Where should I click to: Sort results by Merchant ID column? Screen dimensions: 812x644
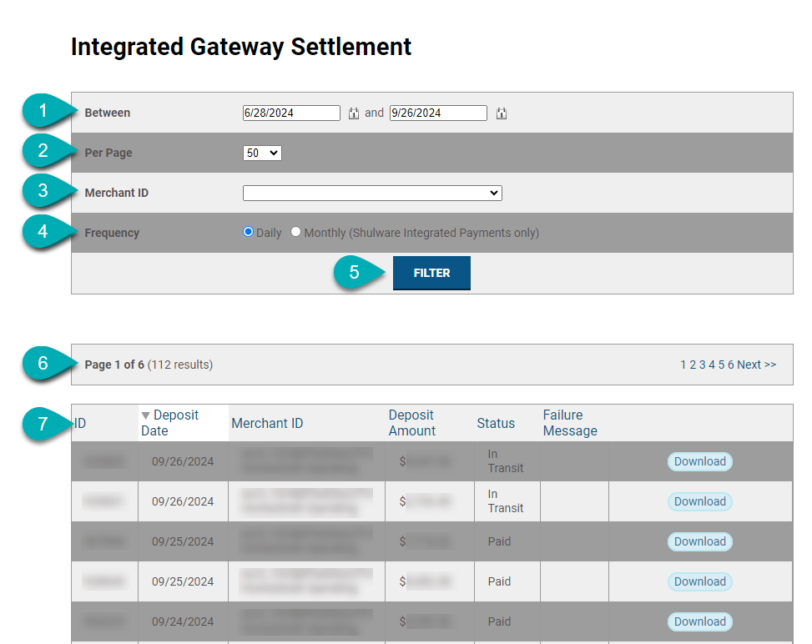click(x=267, y=423)
